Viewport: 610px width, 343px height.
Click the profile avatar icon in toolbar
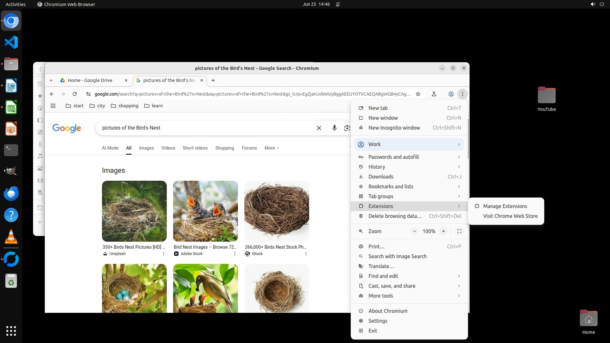pos(451,94)
